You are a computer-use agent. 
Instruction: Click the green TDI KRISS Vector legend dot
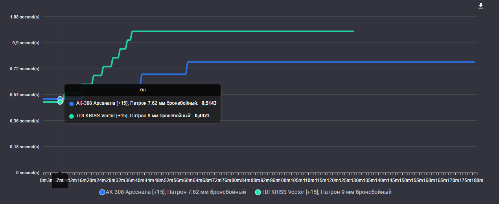[258, 192]
